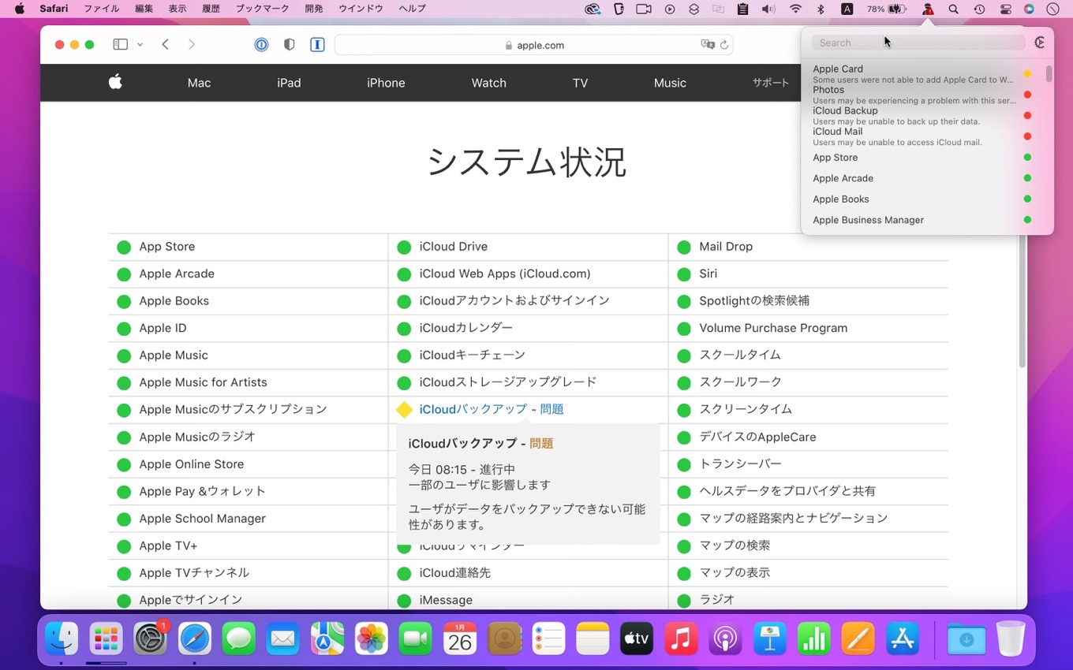Open the ウインドウ menu

pyautogui.click(x=361, y=9)
